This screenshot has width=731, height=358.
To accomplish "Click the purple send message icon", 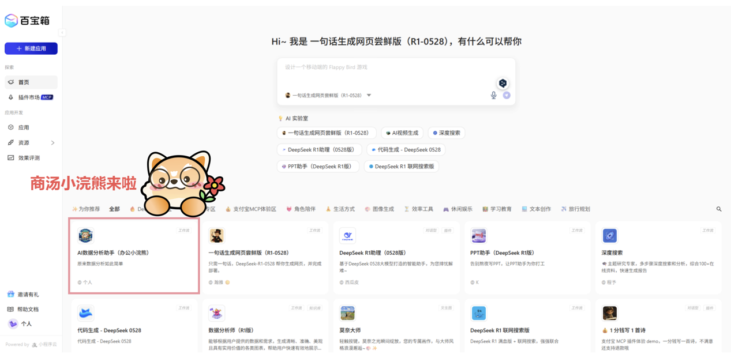I will (x=507, y=95).
